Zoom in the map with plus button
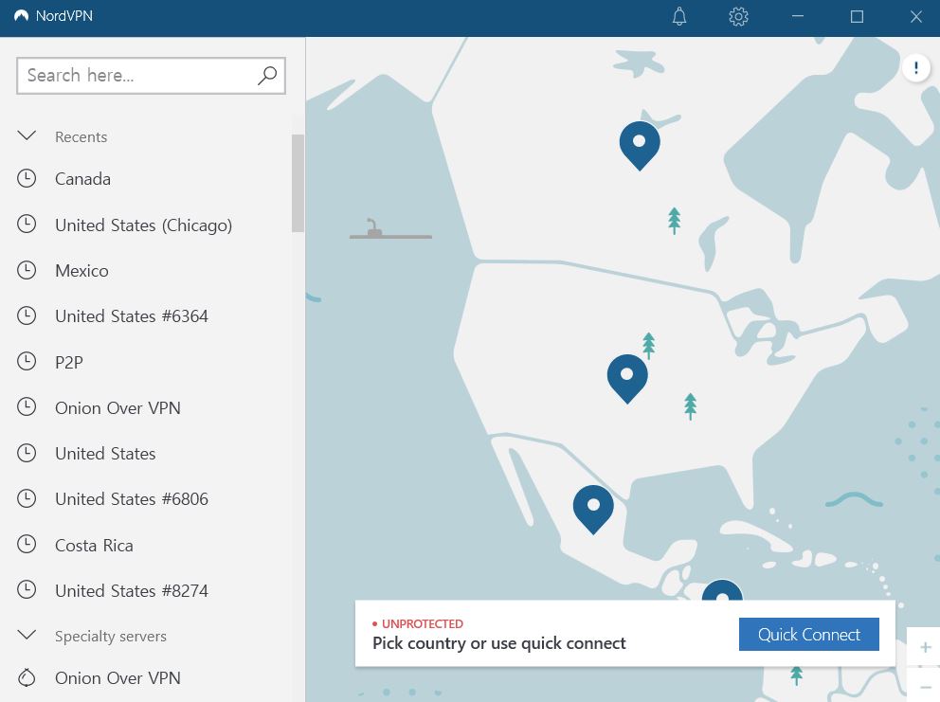 point(925,647)
